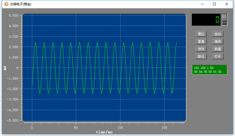Screen dimensions: 235x136
Task: Choose save location via 路径 button
Action: 201,56
